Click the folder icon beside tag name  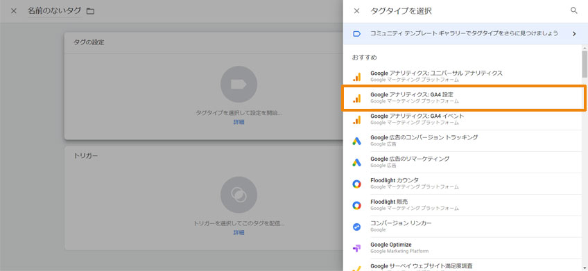[90, 11]
